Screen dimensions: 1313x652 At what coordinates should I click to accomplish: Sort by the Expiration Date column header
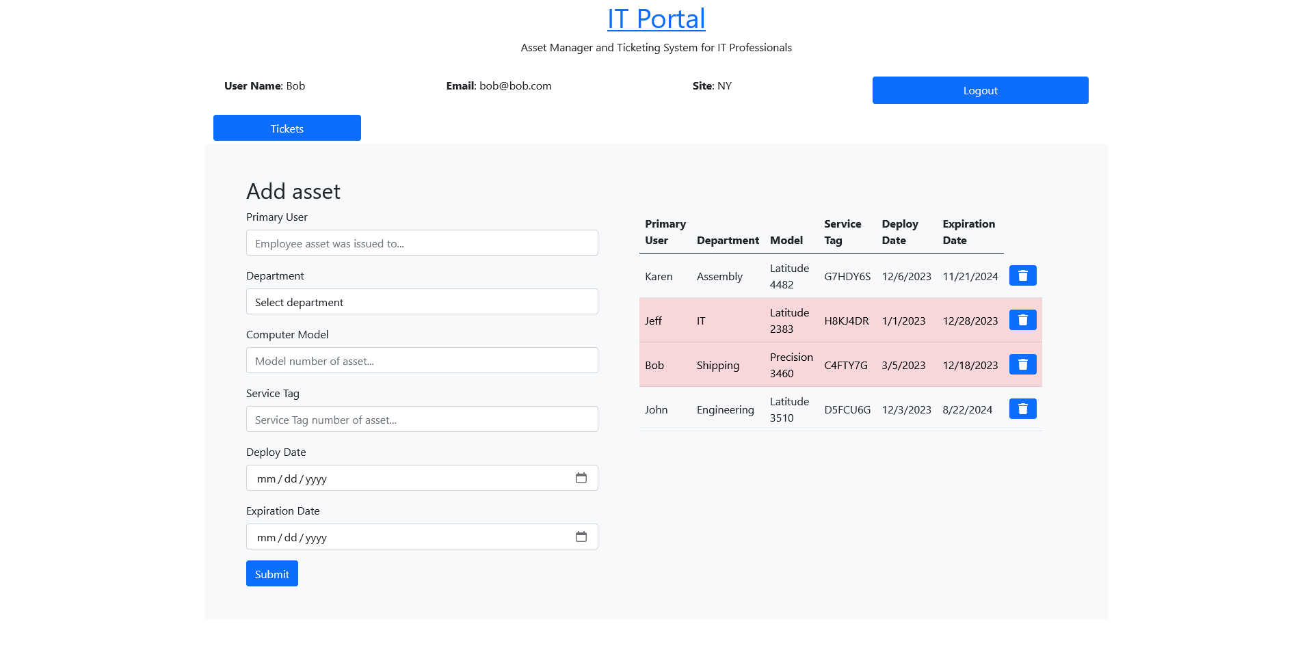[968, 232]
